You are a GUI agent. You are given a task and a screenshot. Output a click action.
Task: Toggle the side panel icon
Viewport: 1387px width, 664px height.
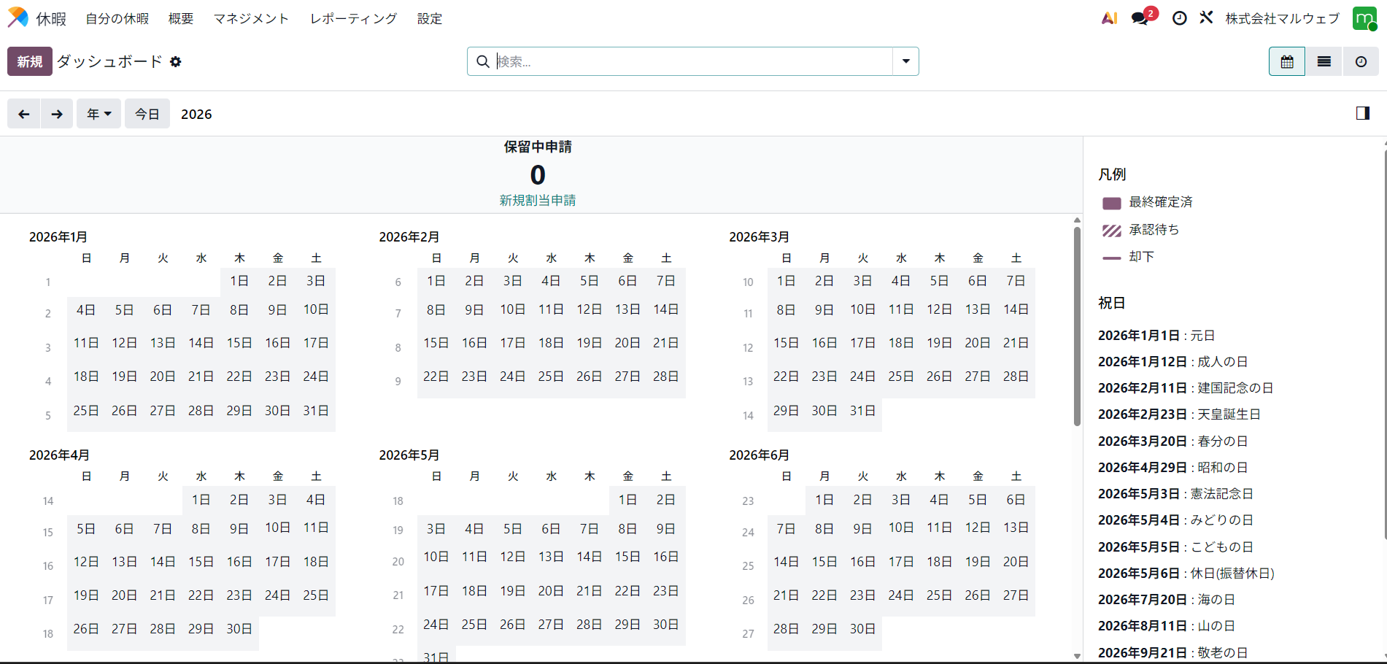[x=1362, y=113]
